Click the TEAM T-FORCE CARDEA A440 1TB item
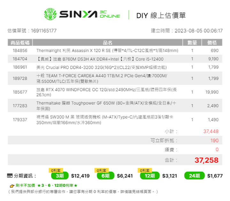Screen dimensions: 230x201 [102, 79]
